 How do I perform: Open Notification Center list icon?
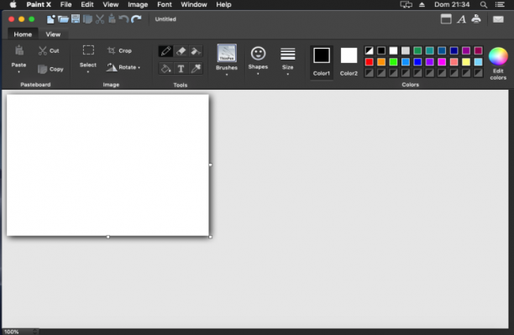pyautogui.click(x=500, y=4)
